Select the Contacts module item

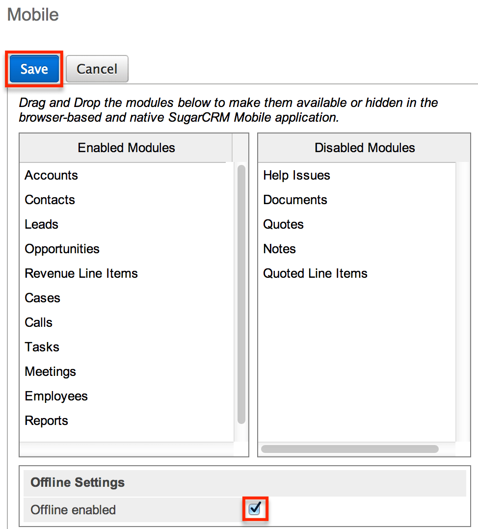click(50, 200)
